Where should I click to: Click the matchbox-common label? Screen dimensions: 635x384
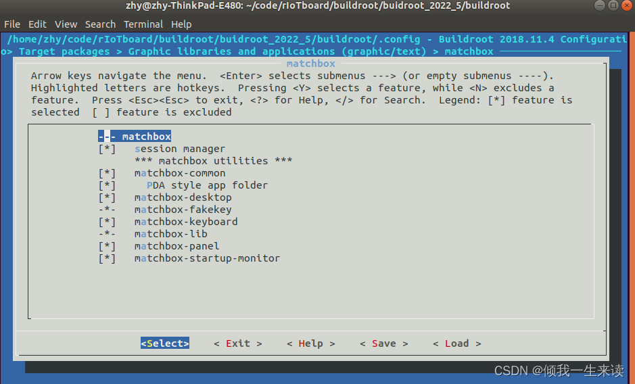click(x=180, y=173)
